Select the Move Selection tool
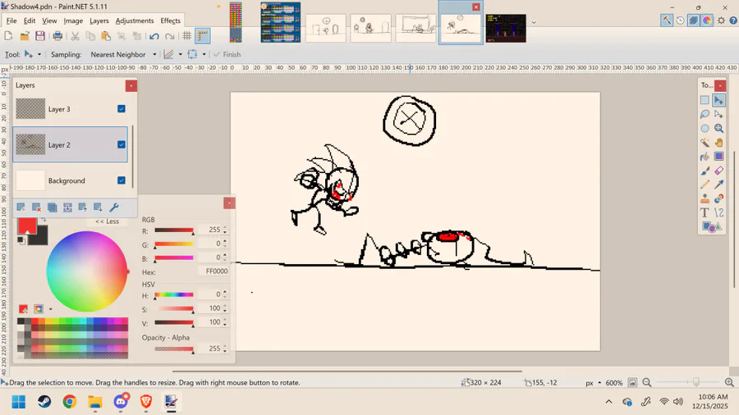This screenshot has width=739, height=415. click(718, 114)
